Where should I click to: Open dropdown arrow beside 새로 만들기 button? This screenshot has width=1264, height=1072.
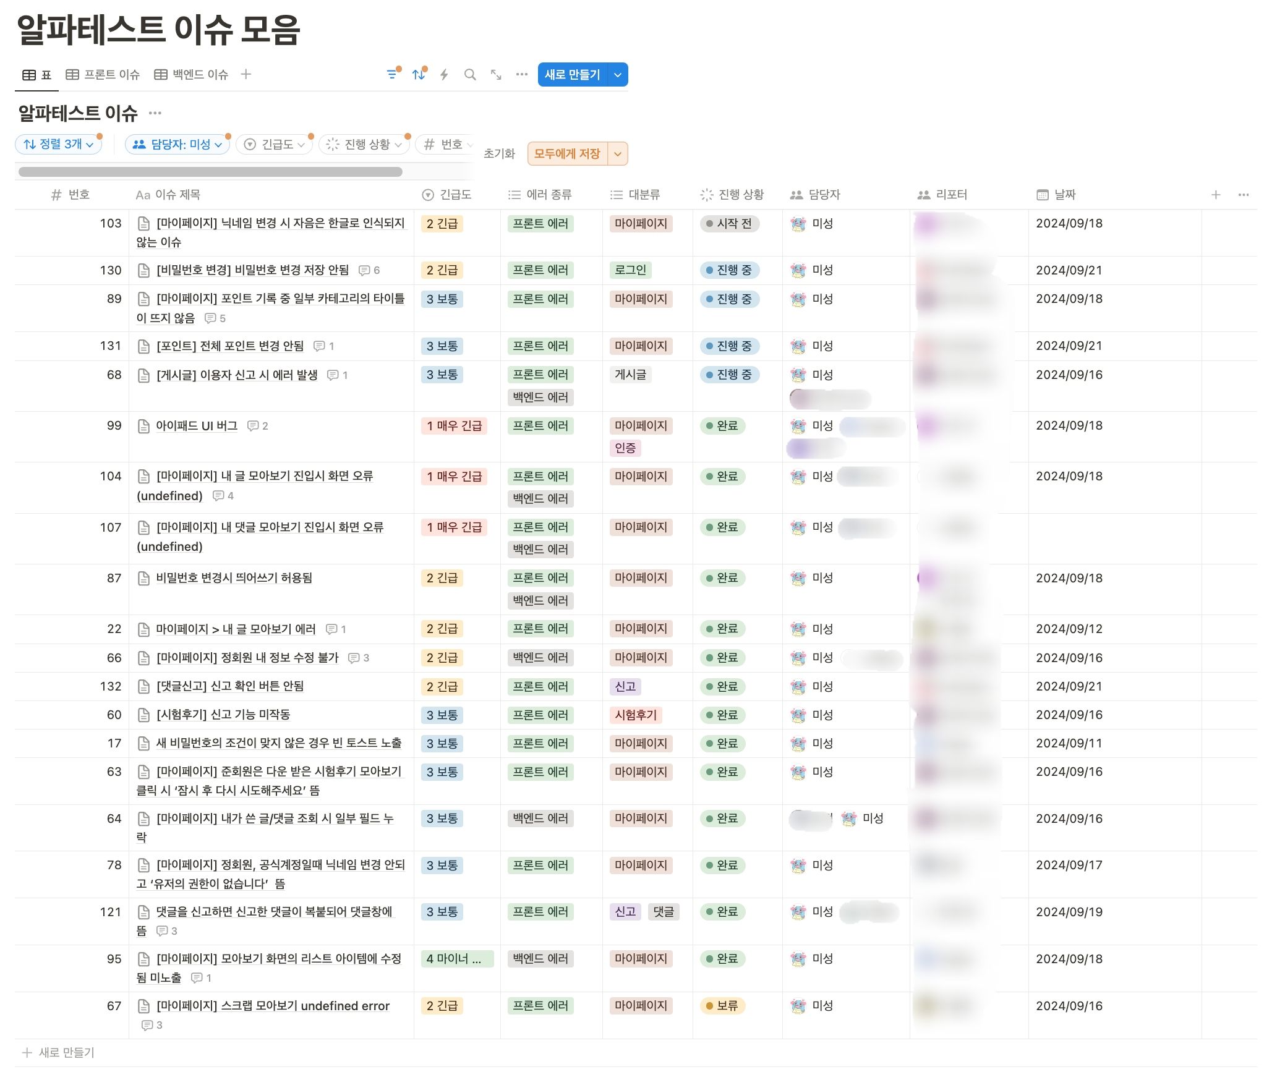coord(618,75)
